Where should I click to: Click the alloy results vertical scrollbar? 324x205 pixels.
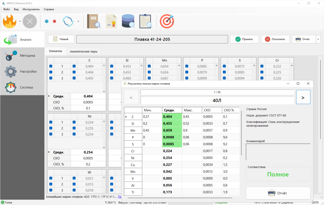point(241,132)
